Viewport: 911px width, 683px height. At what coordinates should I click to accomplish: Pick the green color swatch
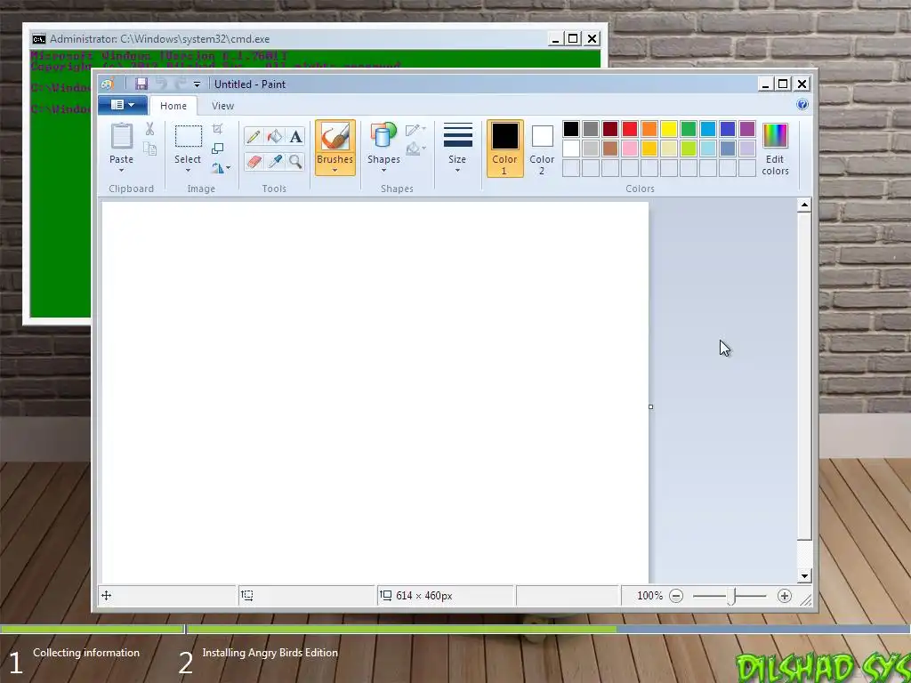(x=689, y=129)
